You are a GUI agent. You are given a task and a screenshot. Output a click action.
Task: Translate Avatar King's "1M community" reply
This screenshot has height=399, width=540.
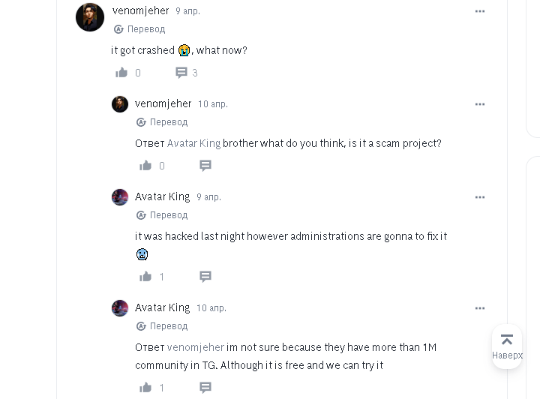click(162, 325)
